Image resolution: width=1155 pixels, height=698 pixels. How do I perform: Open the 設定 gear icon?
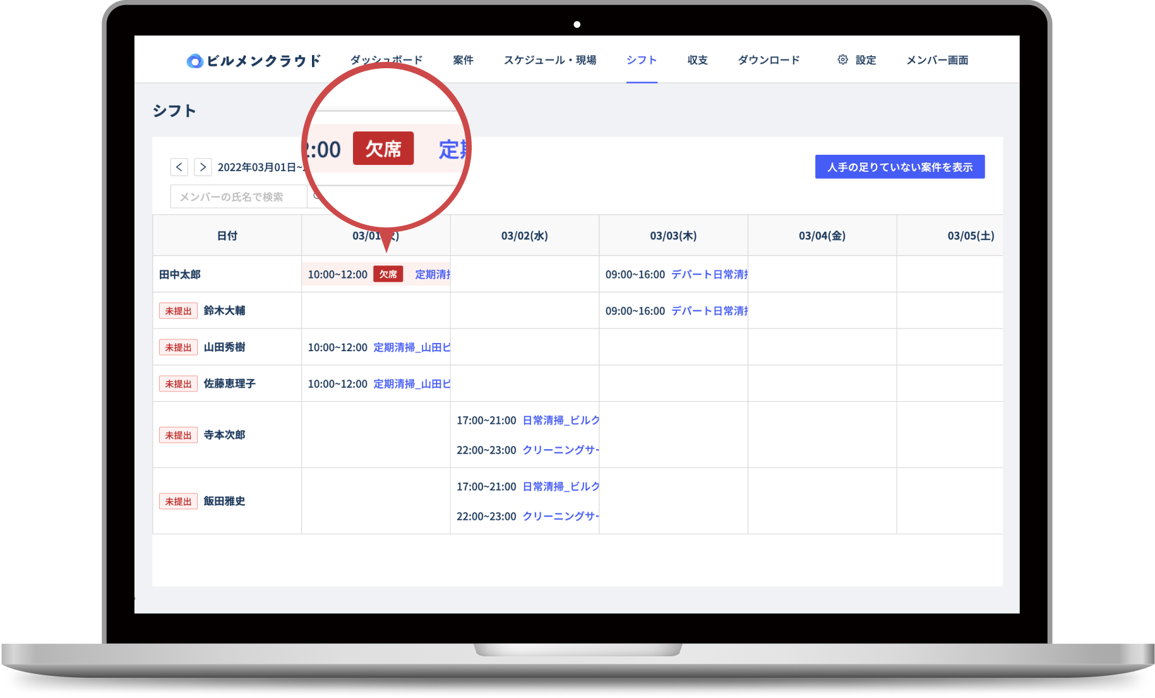(842, 60)
